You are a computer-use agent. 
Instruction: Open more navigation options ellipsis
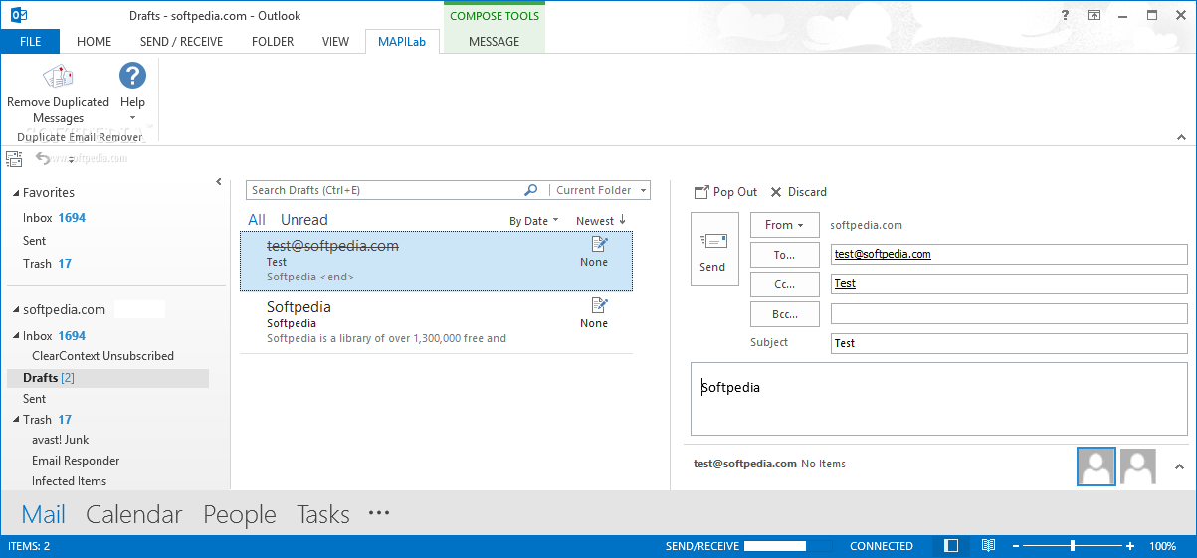(x=379, y=513)
